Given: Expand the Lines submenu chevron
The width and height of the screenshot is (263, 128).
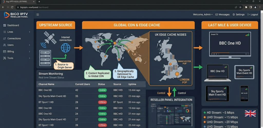Looking at the screenshot, I should 30,32.
